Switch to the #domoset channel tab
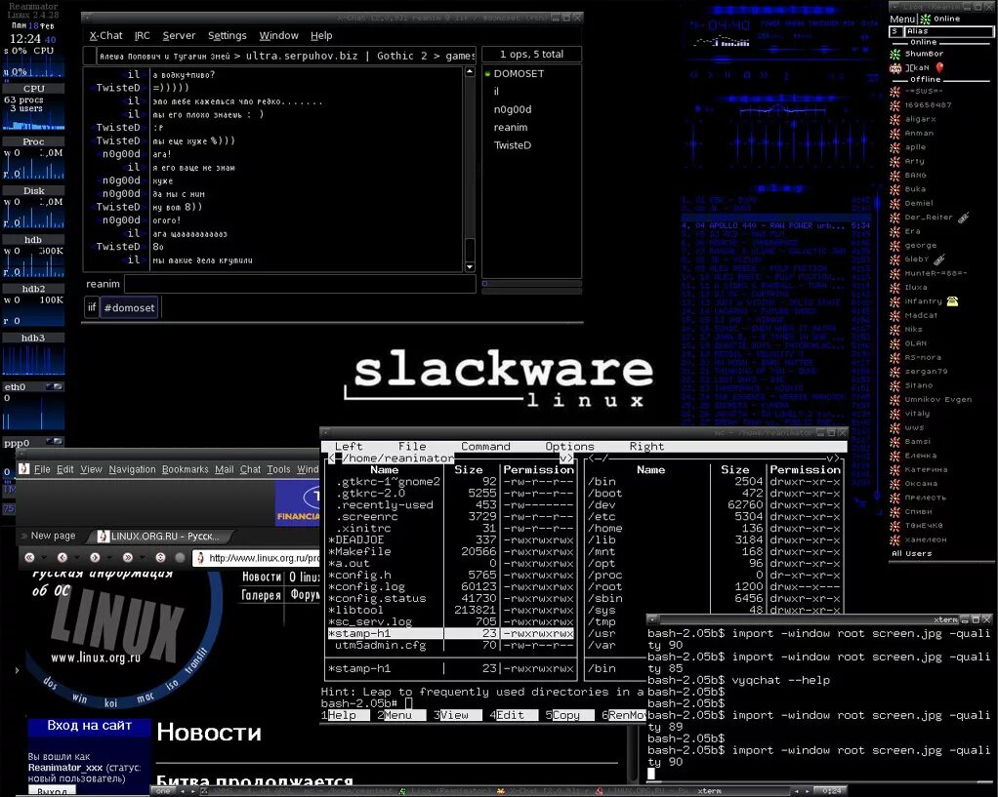The height and width of the screenshot is (797, 998). [129, 308]
